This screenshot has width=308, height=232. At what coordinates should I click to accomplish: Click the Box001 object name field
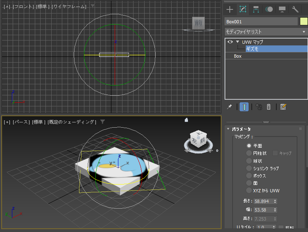coord(261,22)
